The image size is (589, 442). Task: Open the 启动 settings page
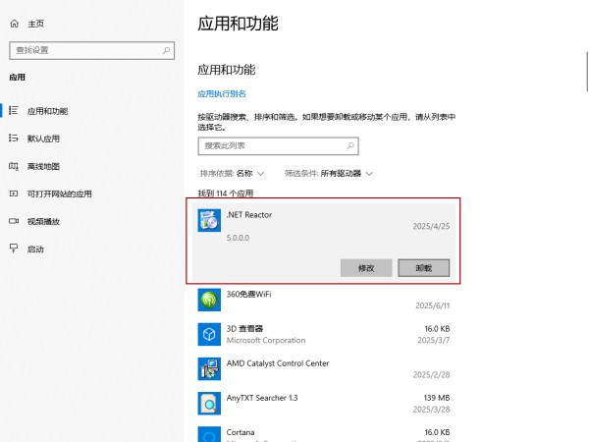coord(35,249)
